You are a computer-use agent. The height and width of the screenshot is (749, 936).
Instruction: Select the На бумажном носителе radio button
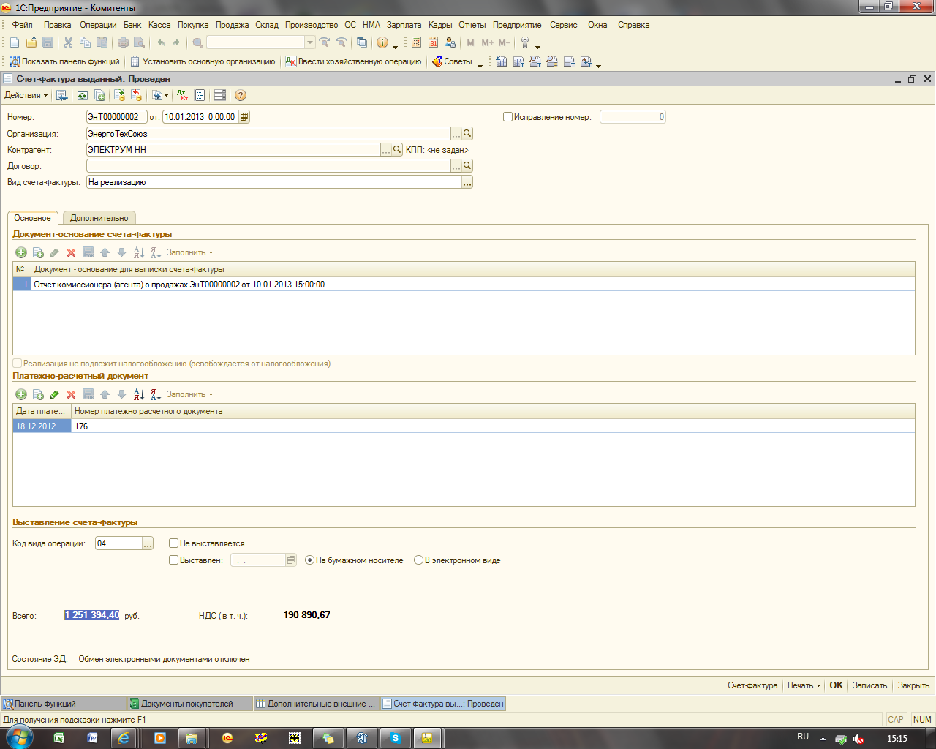310,560
